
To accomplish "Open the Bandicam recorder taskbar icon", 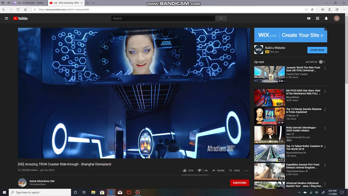I will point(138,192).
